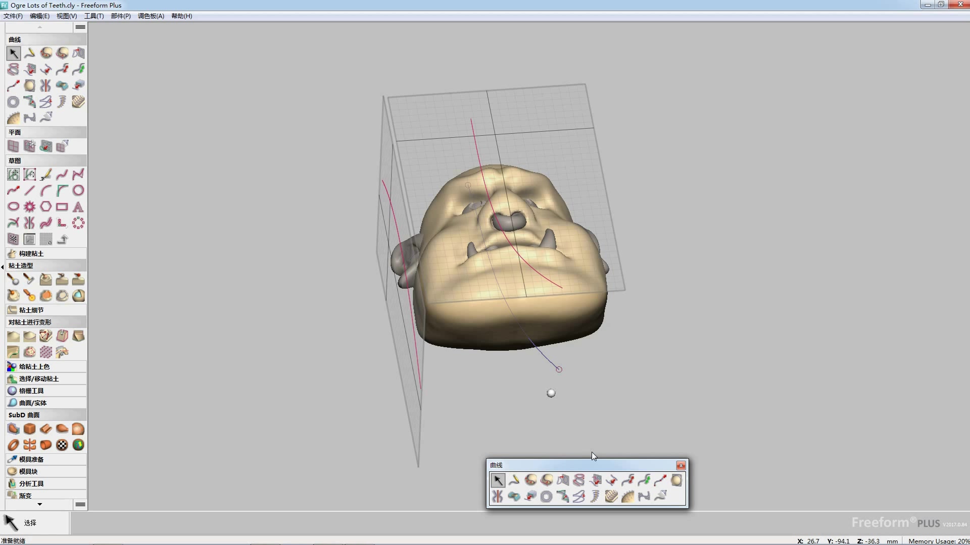The width and height of the screenshot is (970, 545).
Task: Open the 分析工具 section
Action: pyautogui.click(x=31, y=483)
